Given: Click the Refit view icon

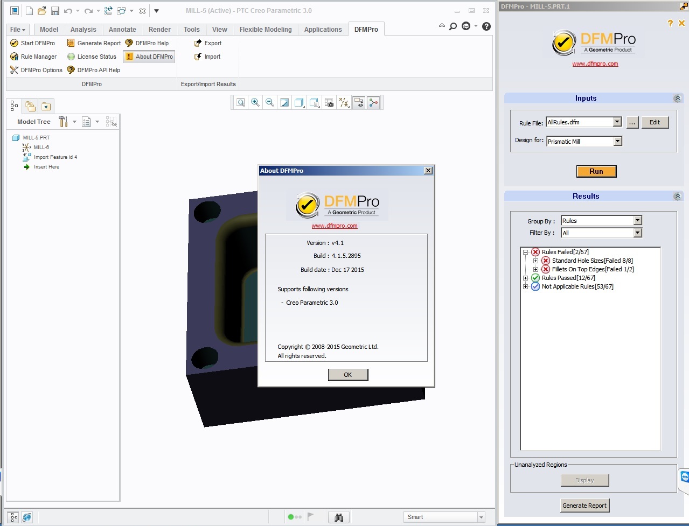Looking at the screenshot, I should click(241, 102).
